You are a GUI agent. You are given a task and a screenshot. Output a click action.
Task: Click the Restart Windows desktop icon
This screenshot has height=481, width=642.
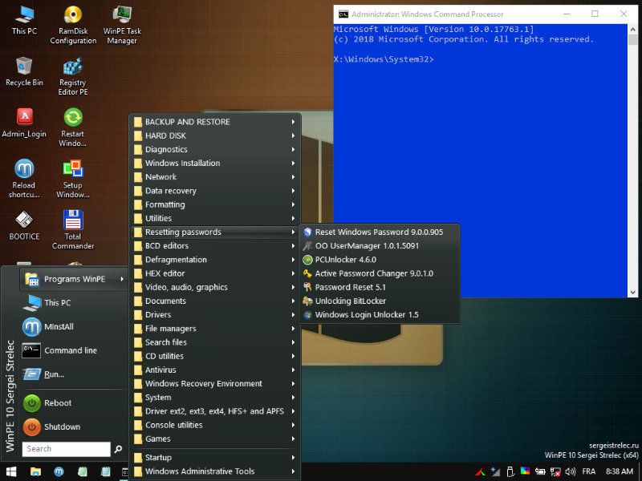click(73, 128)
